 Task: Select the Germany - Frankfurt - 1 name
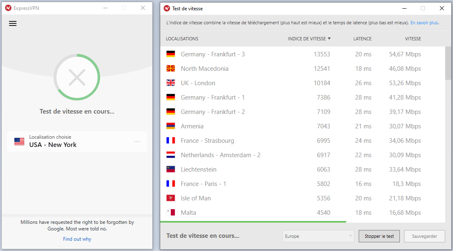coord(212,98)
